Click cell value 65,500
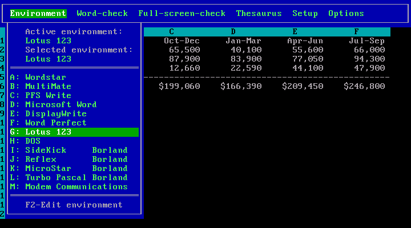 click(x=184, y=50)
